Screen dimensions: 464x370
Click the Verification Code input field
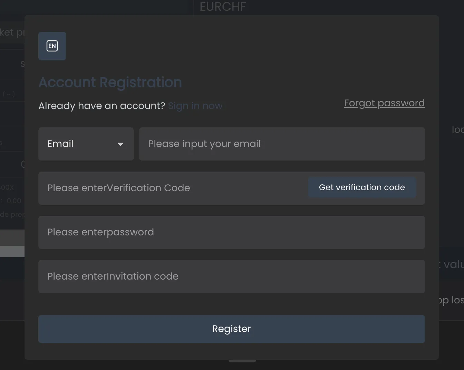click(x=173, y=188)
